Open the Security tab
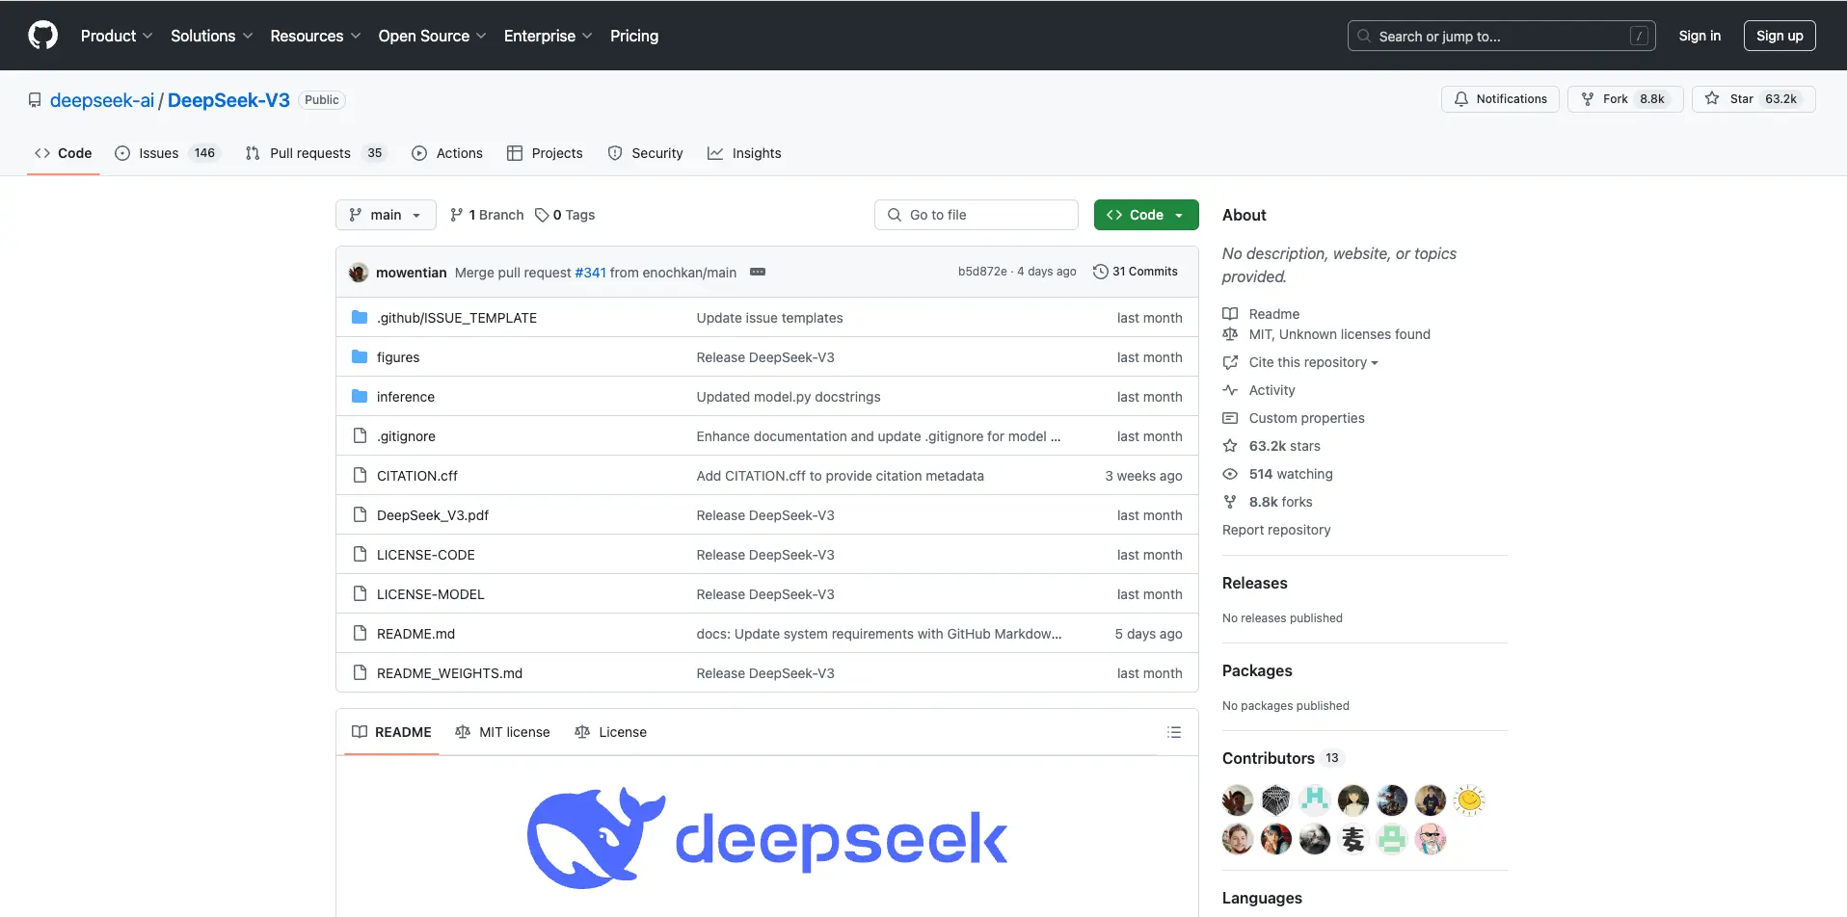This screenshot has height=917, width=1847. pyautogui.click(x=646, y=153)
